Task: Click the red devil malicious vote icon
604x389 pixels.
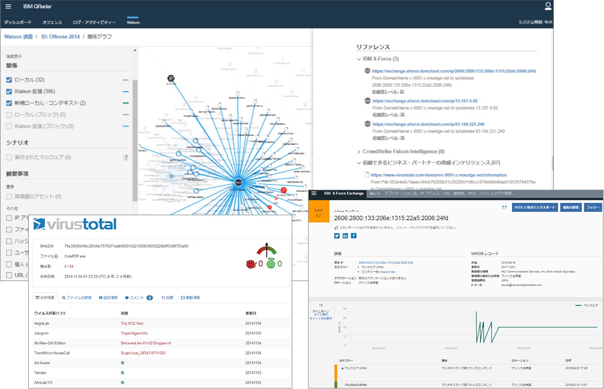Action: (251, 264)
